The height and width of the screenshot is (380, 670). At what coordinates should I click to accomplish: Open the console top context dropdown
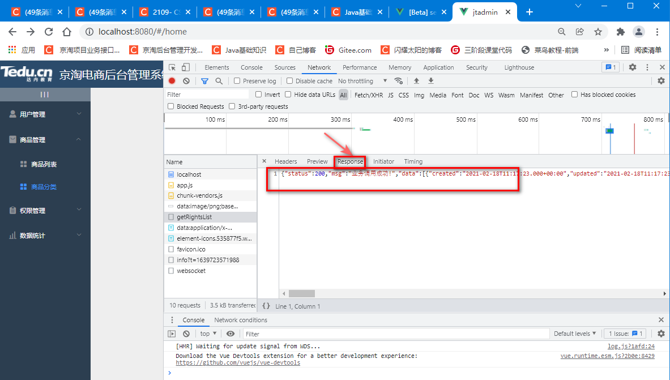(x=208, y=334)
